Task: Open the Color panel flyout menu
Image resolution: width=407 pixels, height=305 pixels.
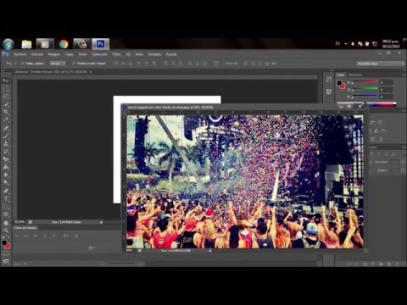Action: (x=403, y=75)
